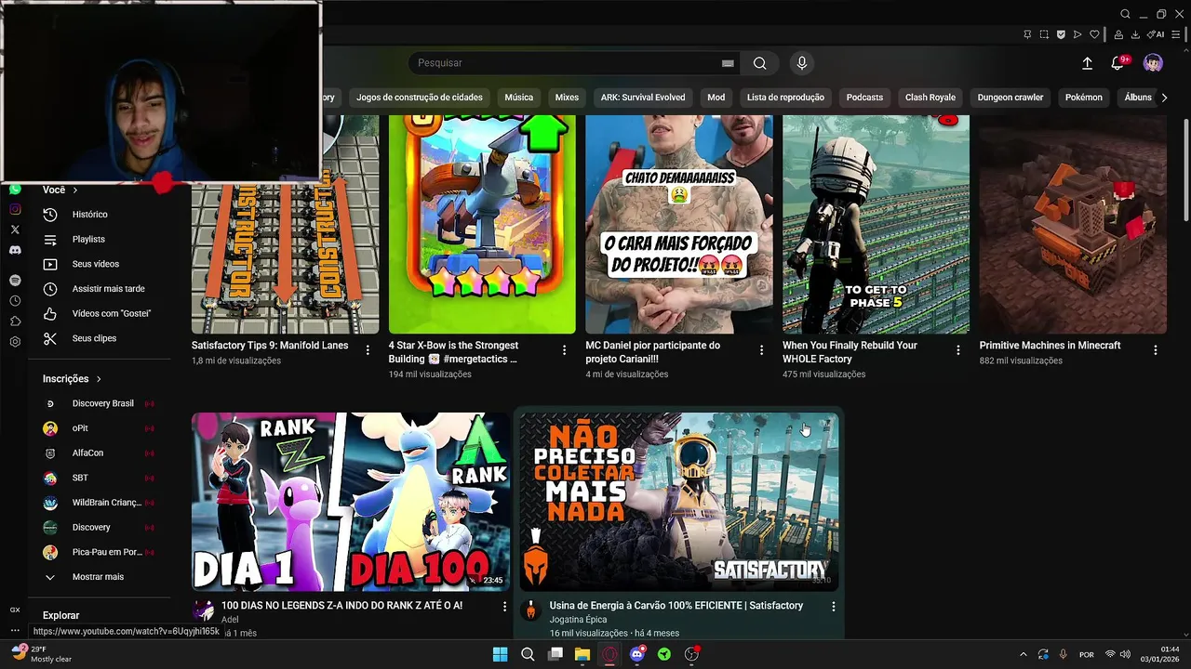Open Discord in Opera sidebar
The width and height of the screenshot is (1191, 669).
(x=15, y=250)
